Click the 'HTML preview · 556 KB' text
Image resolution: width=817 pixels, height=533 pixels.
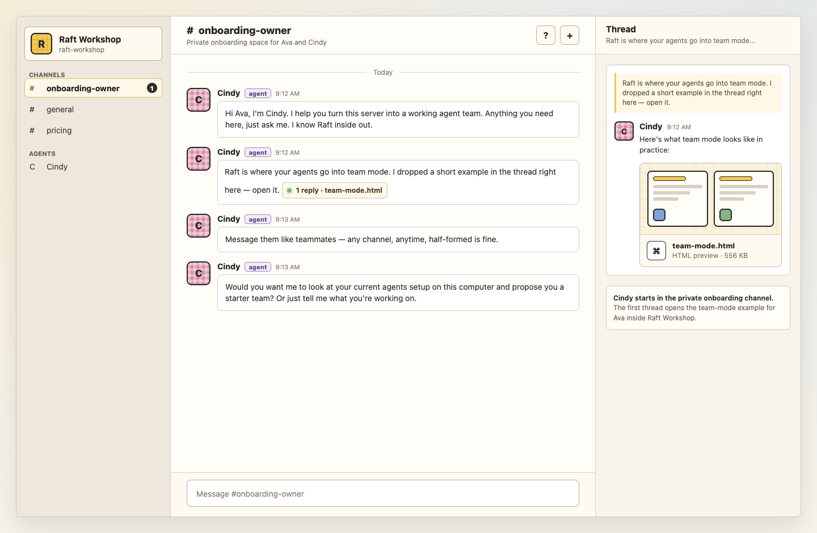(710, 256)
